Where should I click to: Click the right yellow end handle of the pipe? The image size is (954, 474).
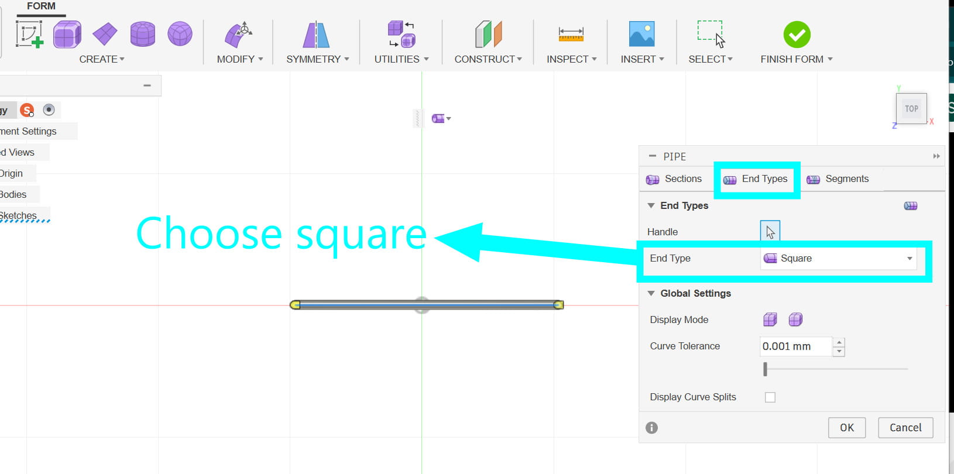click(x=558, y=305)
